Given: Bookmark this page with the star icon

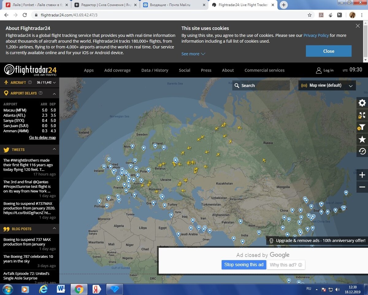Looking at the screenshot, I should pos(310,15).
